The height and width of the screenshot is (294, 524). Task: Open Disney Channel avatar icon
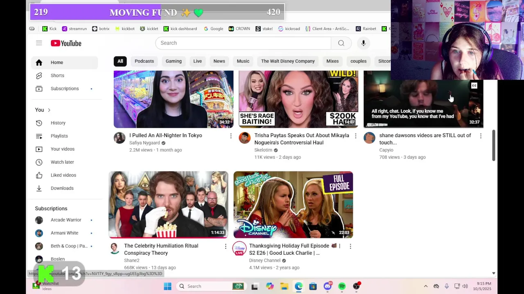[239, 248]
